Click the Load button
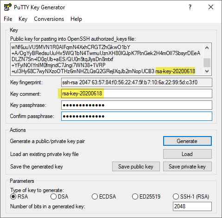Image resolution: width=222 pixels, height=218 pixels. pyautogui.click(x=187, y=154)
